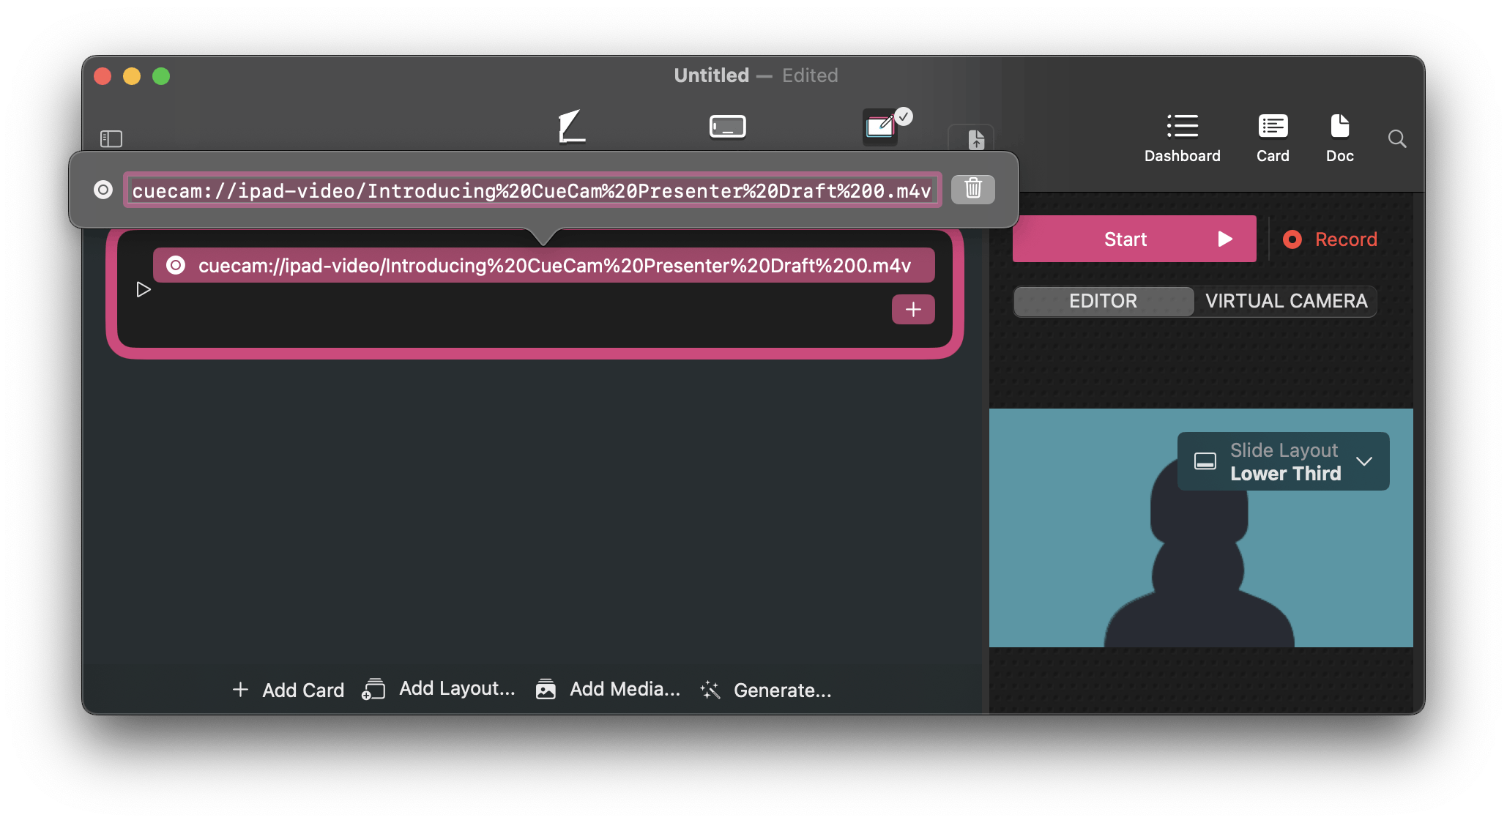Click the document export icon
Viewport: 1507px width, 823px height.
(976, 139)
